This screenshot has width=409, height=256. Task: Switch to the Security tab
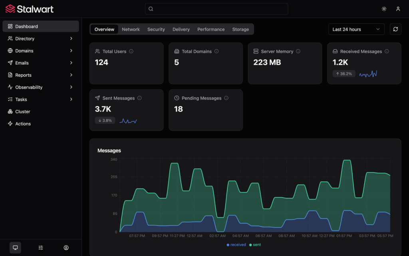(156, 29)
